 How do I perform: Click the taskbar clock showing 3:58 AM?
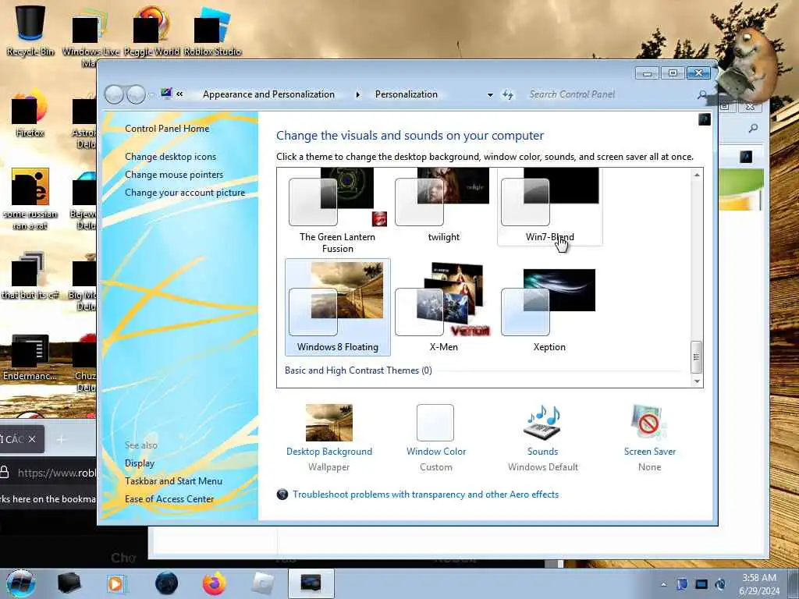tap(759, 584)
